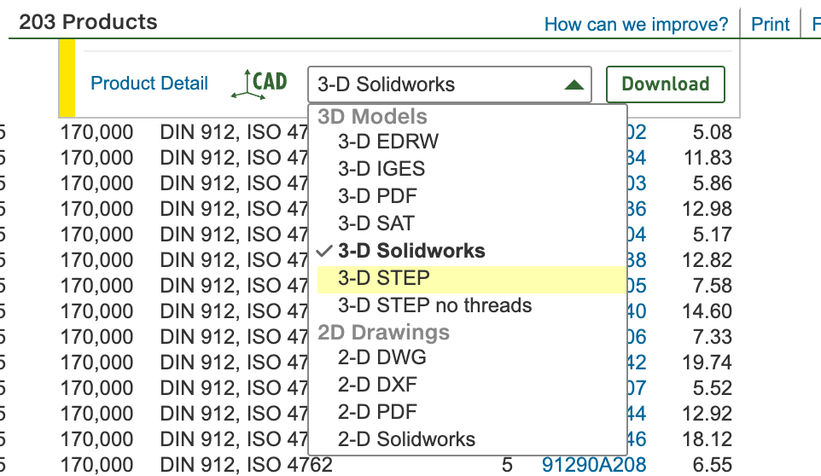
Task: Pick 3-D SAT model format
Action: pos(376,223)
